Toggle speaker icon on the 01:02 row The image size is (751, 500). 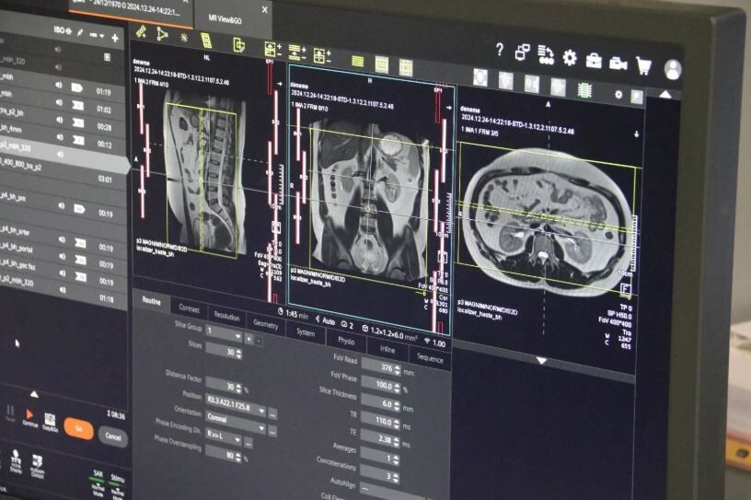(x=60, y=102)
